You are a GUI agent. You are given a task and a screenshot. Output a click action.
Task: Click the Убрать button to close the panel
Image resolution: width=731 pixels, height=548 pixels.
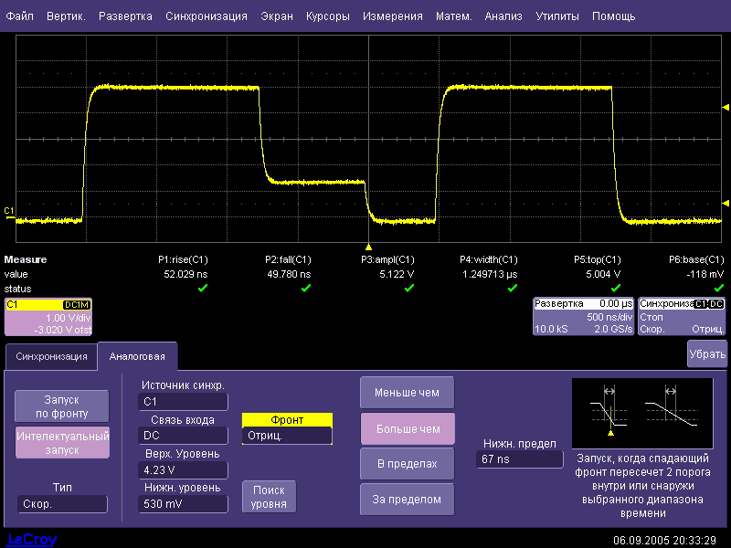706,353
